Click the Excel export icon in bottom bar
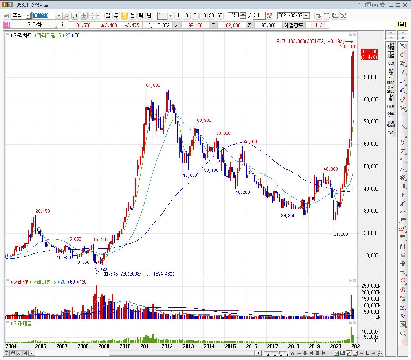Image resolution: width=411 pixels, height=360 pixels. click(x=336, y=353)
